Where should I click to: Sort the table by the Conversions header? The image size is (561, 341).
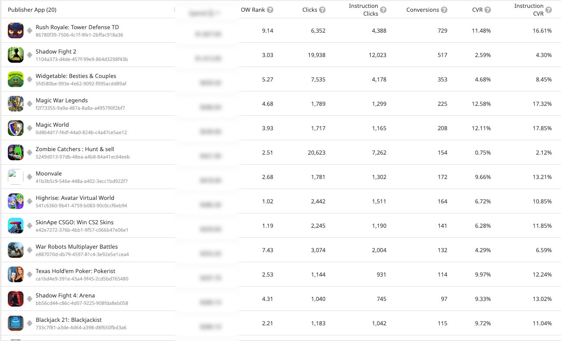423,10
